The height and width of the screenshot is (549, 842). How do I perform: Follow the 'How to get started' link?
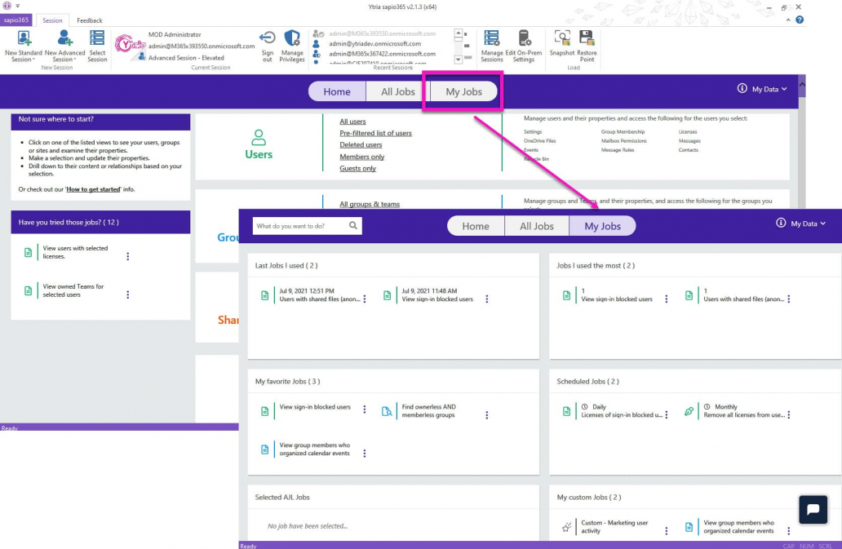click(x=94, y=189)
